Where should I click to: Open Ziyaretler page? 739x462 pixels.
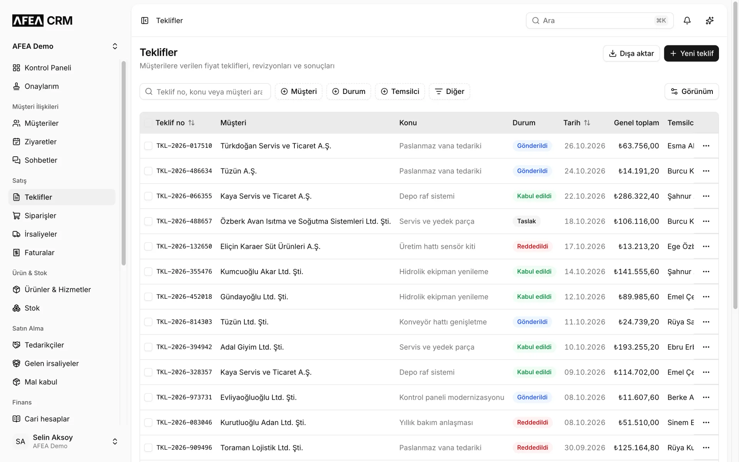(x=62, y=142)
